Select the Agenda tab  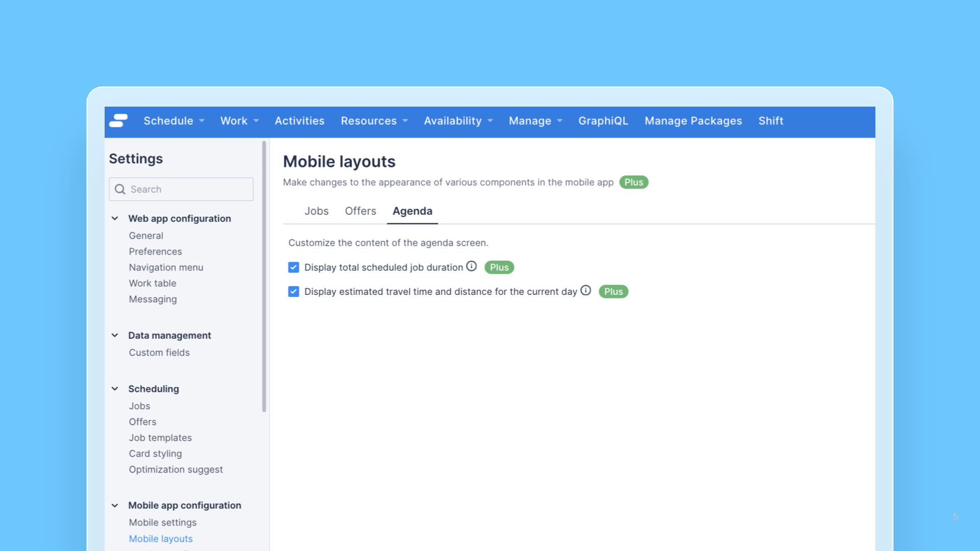coord(412,211)
